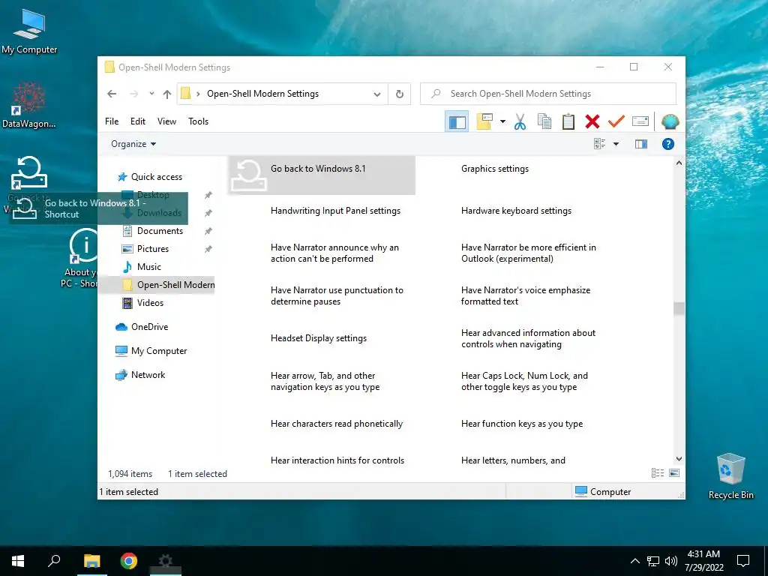
Task: Click the Search Open-Shell Modern Settings box
Action: (548, 94)
